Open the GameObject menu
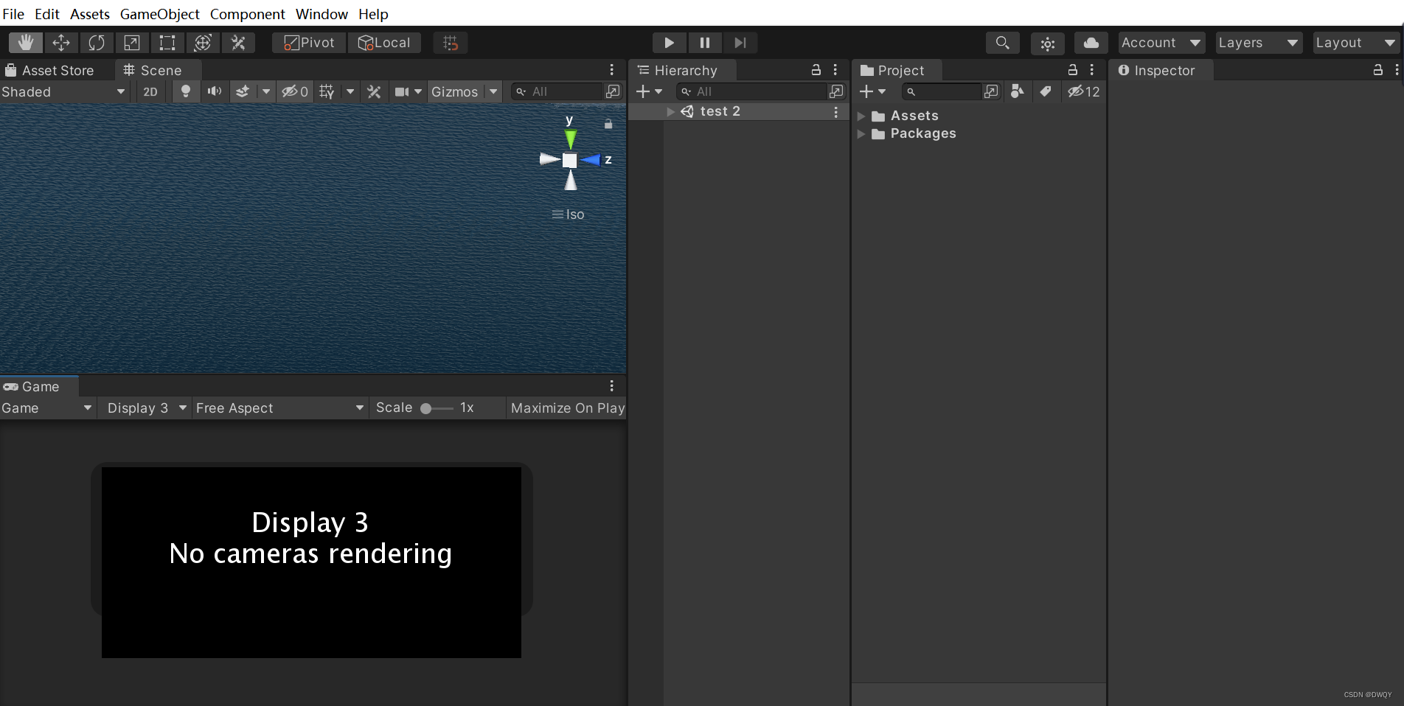1404x706 pixels. (x=160, y=14)
